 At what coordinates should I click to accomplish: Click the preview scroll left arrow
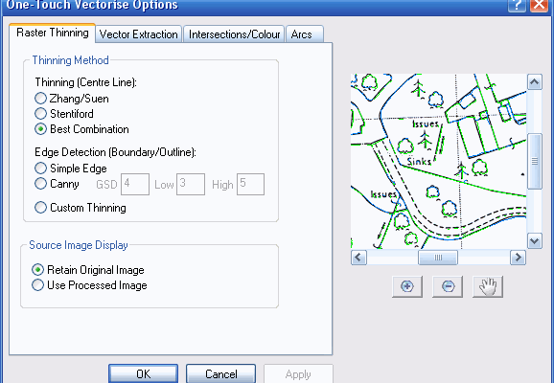(358, 258)
